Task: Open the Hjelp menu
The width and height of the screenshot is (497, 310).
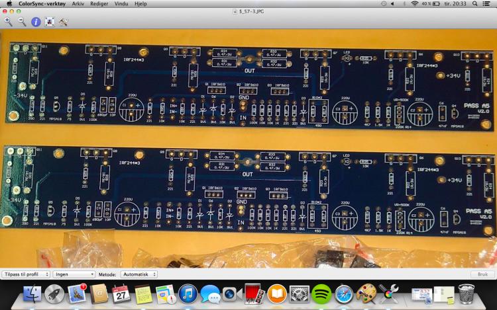Action: click(140, 4)
